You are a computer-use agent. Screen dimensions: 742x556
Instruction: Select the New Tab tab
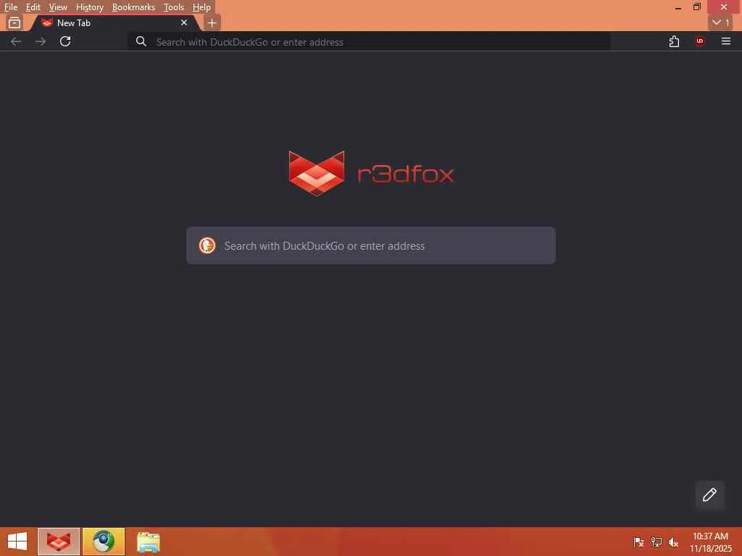[x=114, y=22]
